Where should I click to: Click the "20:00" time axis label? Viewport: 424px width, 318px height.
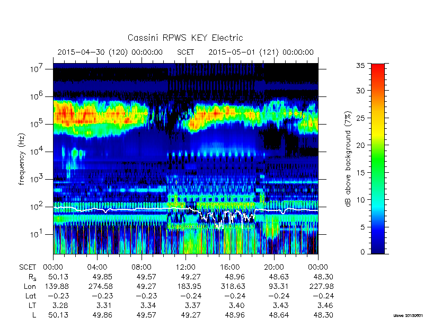[274, 267]
